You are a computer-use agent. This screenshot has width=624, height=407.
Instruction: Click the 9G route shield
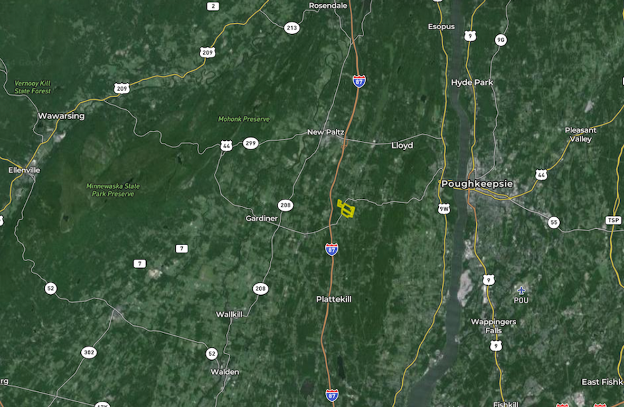[x=500, y=40]
